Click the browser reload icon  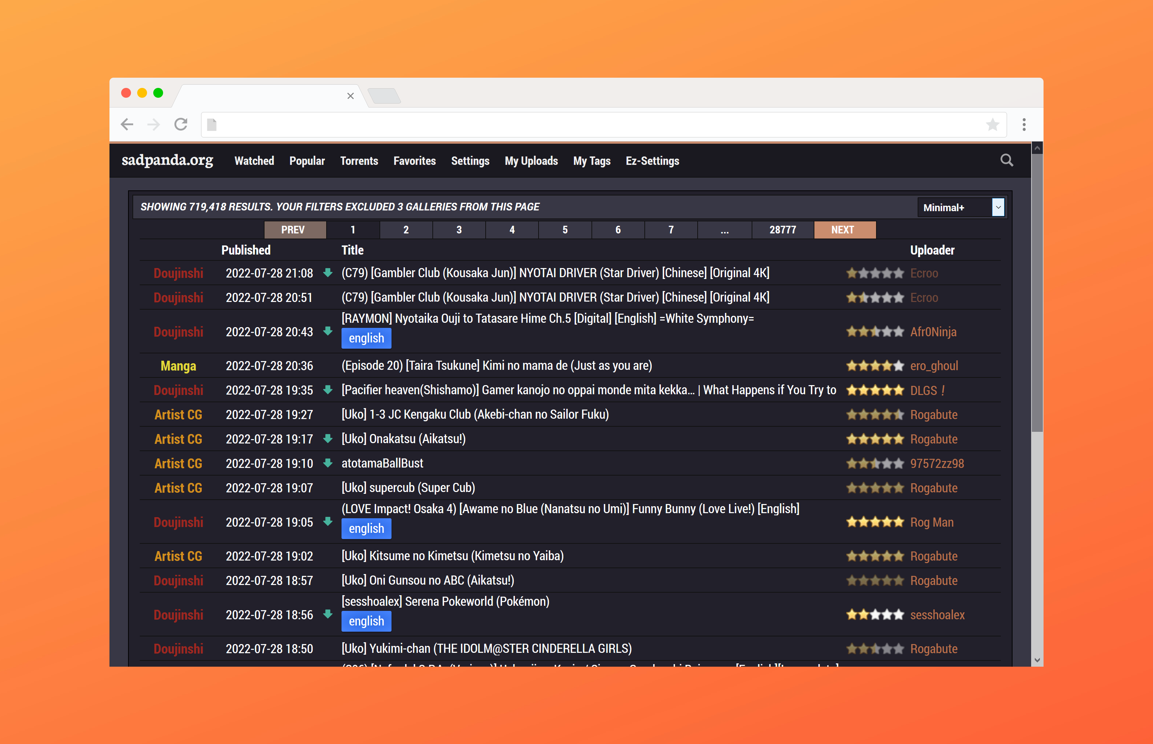(181, 125)
